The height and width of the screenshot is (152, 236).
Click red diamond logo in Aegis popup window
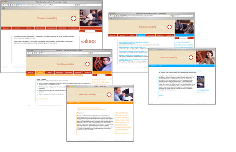point(109,94)
